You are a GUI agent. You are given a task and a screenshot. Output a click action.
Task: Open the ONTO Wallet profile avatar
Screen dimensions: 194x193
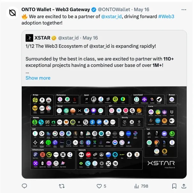pyautogui.click(x=13, y=13)
